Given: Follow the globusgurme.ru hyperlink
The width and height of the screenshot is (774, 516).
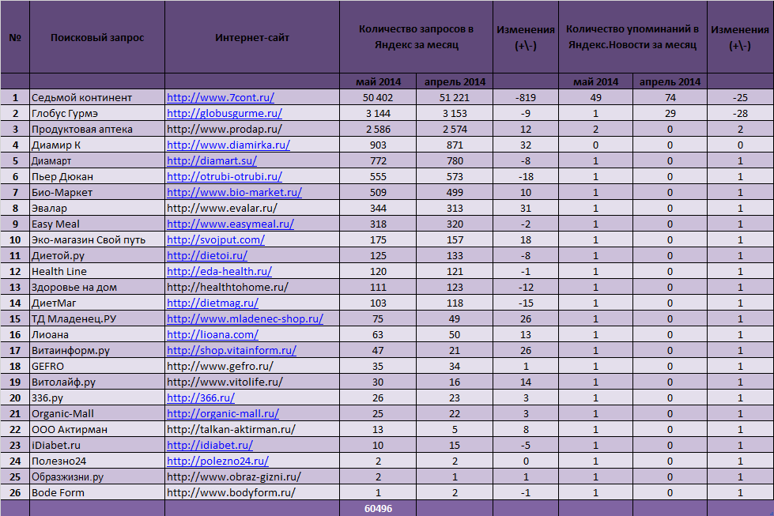Looking at the screenshot, I should 224,114.
